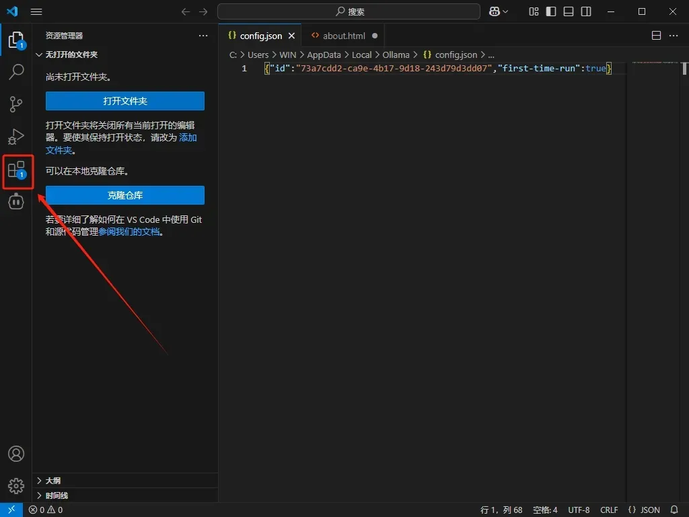
Task: Open the Customize Layout control
Action: click(x=534, y=12)
